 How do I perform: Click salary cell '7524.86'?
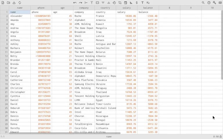127,32
